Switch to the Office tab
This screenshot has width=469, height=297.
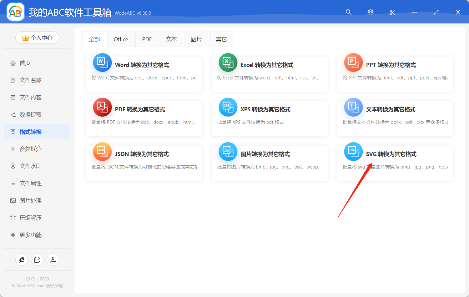[121, 39]
